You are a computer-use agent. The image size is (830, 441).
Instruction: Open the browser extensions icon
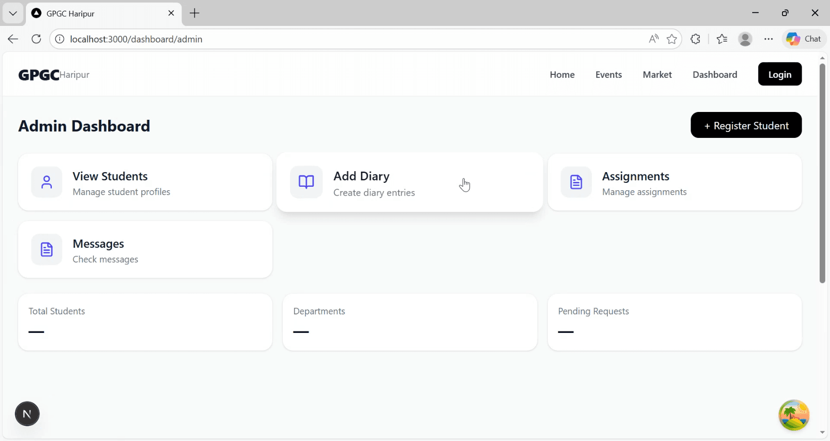[x=695, y=39]
